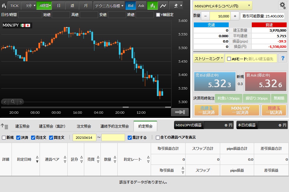Image resolution: width=289 pixels, height=192 pixels.
Task: Click 売建玉一括決済 button
Action: pos(207,110)
